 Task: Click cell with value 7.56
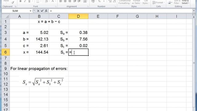click(x=78, y=39)
